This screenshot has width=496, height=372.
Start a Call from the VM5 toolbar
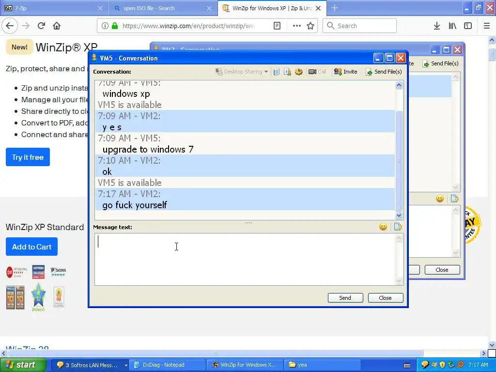click(317, 72)
